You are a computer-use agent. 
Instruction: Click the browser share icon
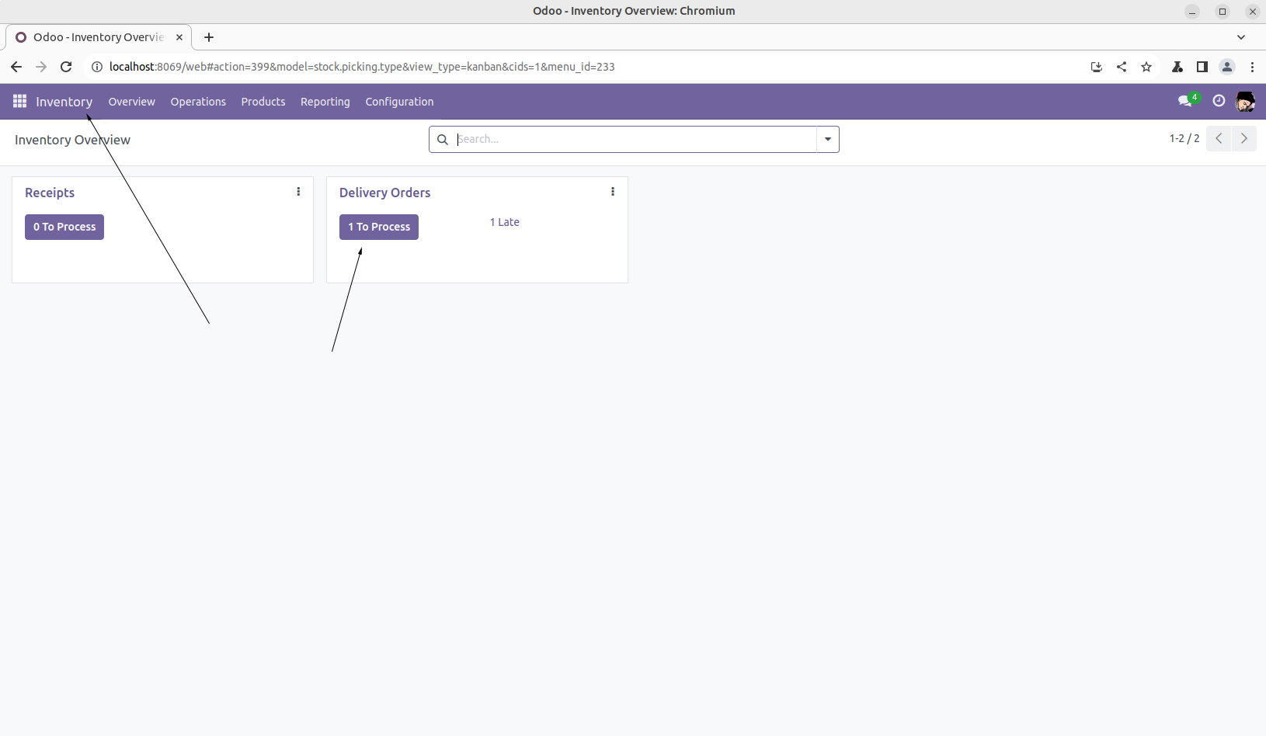point(1122,67)
